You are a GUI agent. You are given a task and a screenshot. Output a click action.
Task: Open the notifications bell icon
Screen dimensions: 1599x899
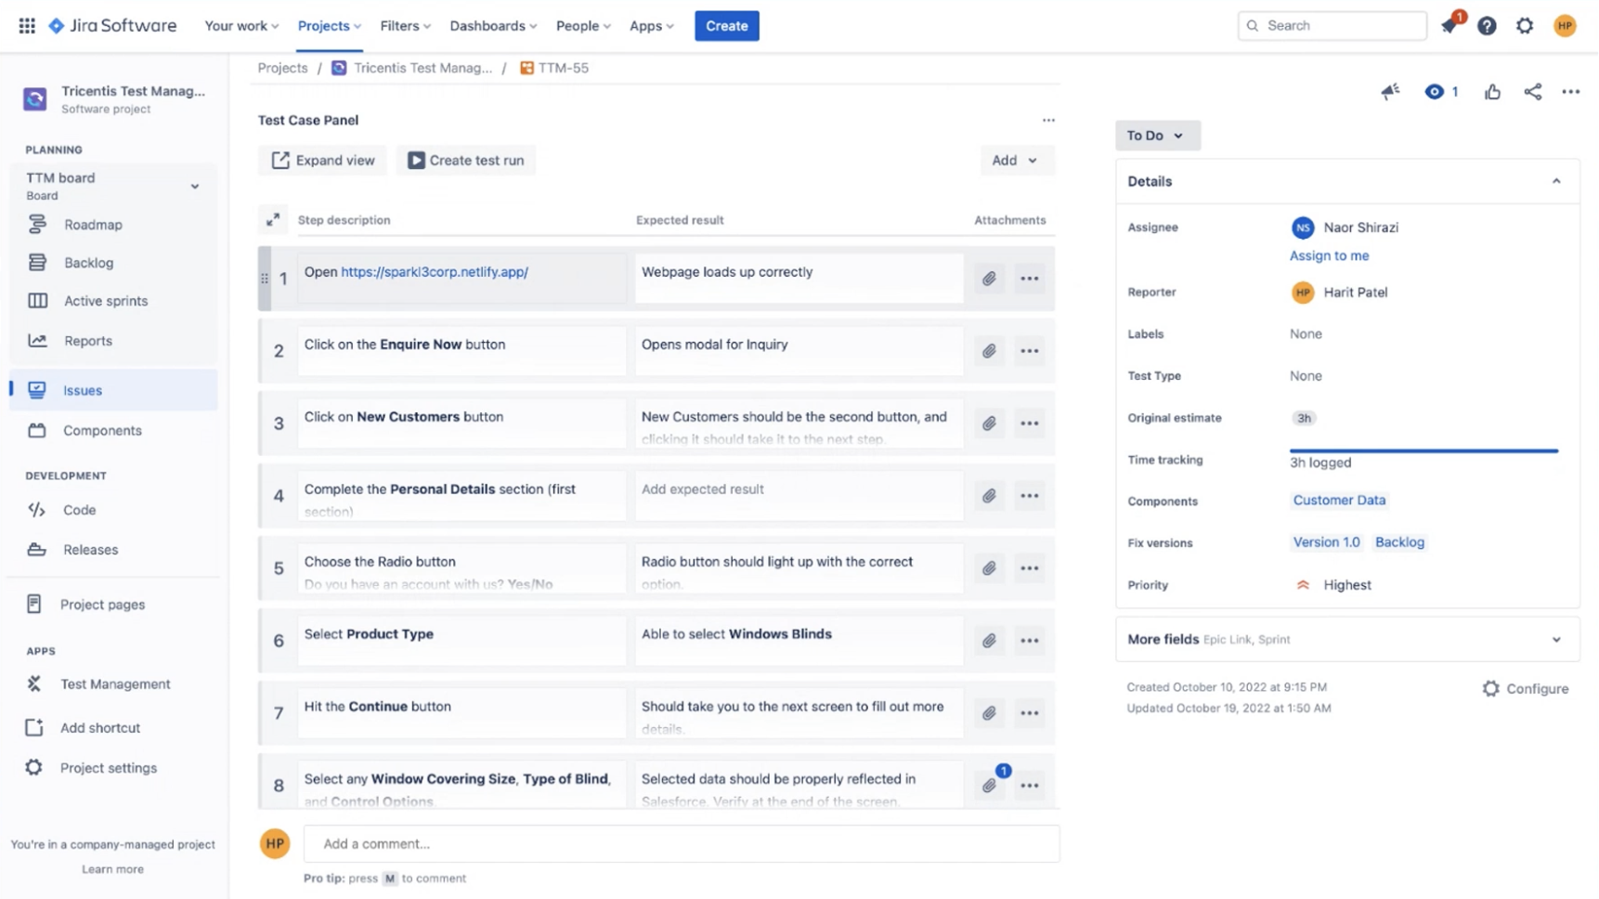(x=1449, y=26)
